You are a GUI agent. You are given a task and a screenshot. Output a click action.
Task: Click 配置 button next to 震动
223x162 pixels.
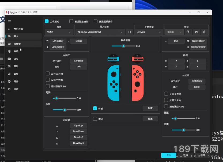(x=150, y=119)
